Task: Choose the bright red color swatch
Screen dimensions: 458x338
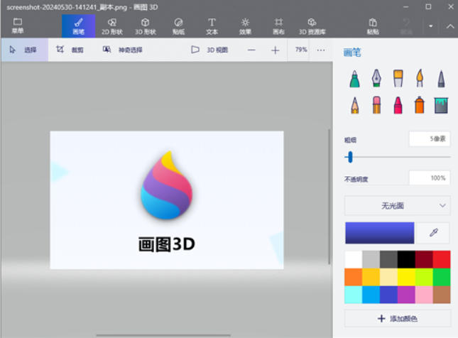Action: [x=442, y=259]
